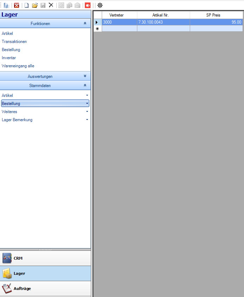Click the CRM module icon
The image size is (244, 297).
[x=7, y=258]
